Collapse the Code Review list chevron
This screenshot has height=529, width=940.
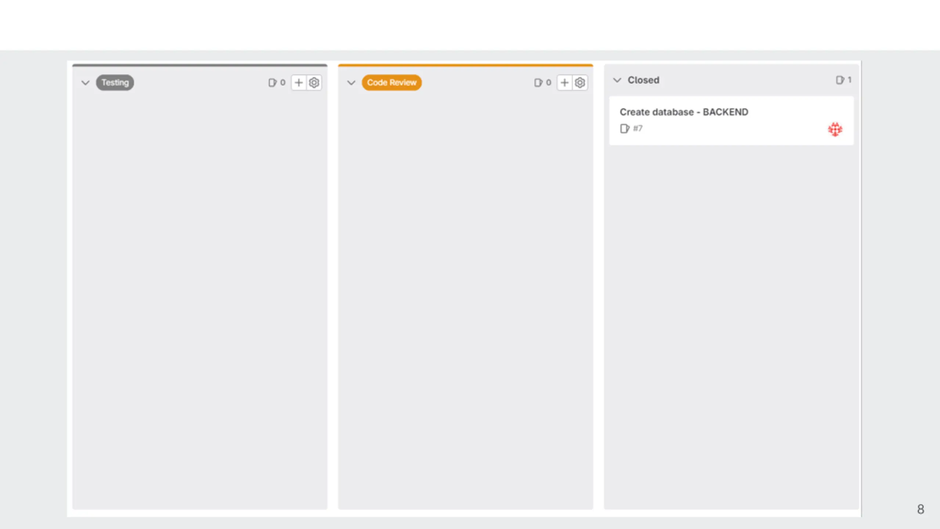(351, 83)
